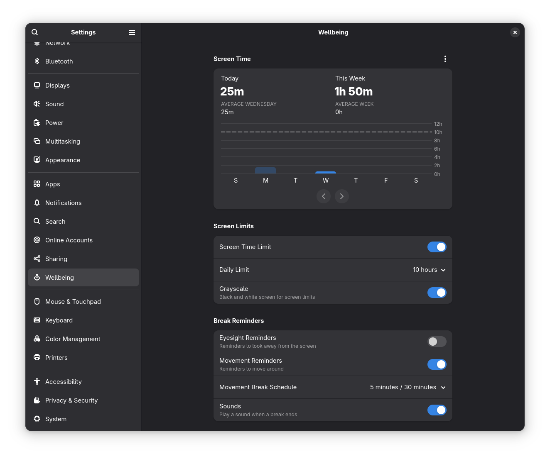Click the Displays monitor icon

pos(37,85)
